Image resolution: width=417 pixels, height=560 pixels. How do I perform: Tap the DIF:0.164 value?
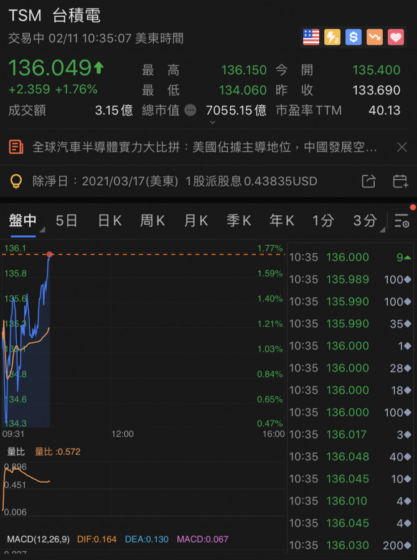pyautogui.click(x=97, y=539)
